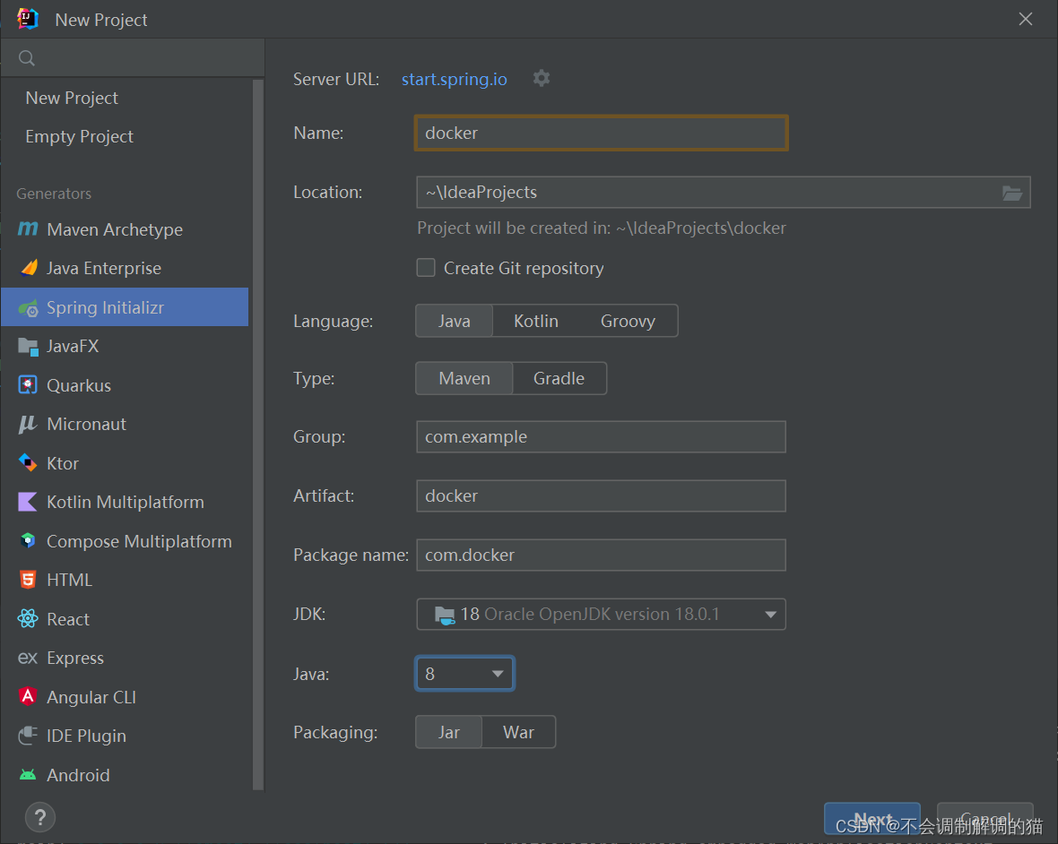Viewport: 1058px width, 844px height.
Task: Click the Maven Archetype generator icon
Action: tap(28, 229)
